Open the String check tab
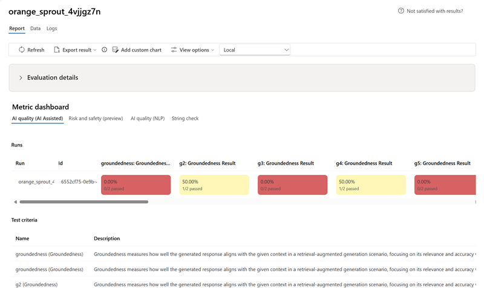484x288 pixels. [185, 119]
